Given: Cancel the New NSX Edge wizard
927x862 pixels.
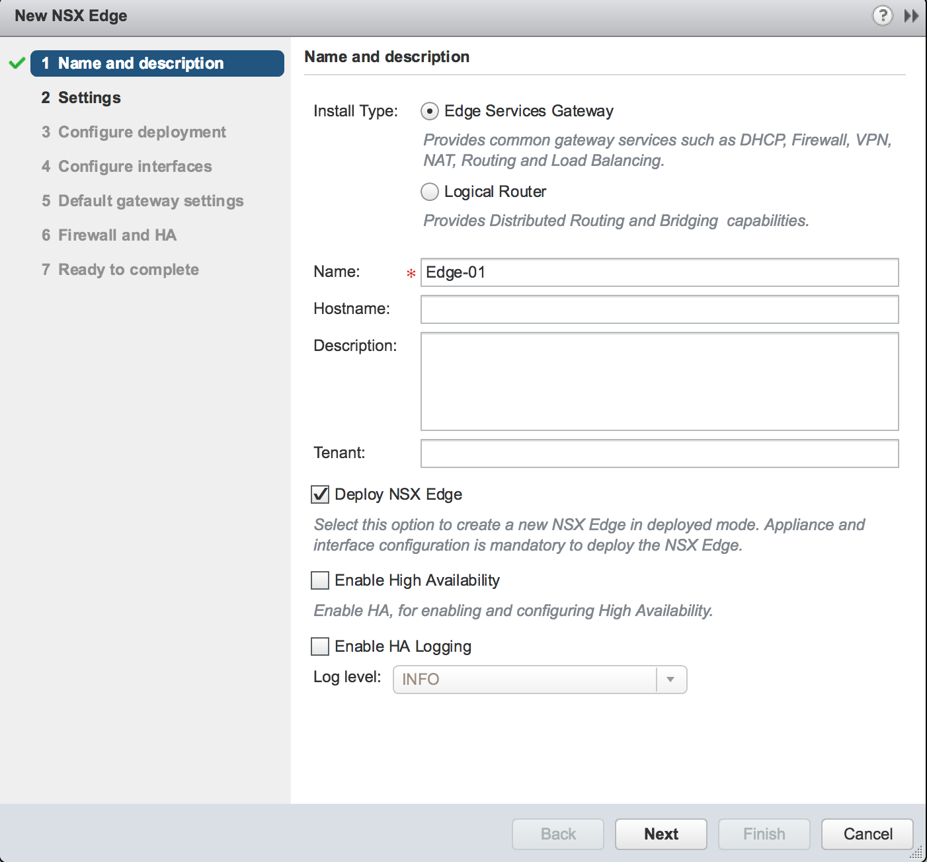Looking at the screenshot, I should point(867,834).
